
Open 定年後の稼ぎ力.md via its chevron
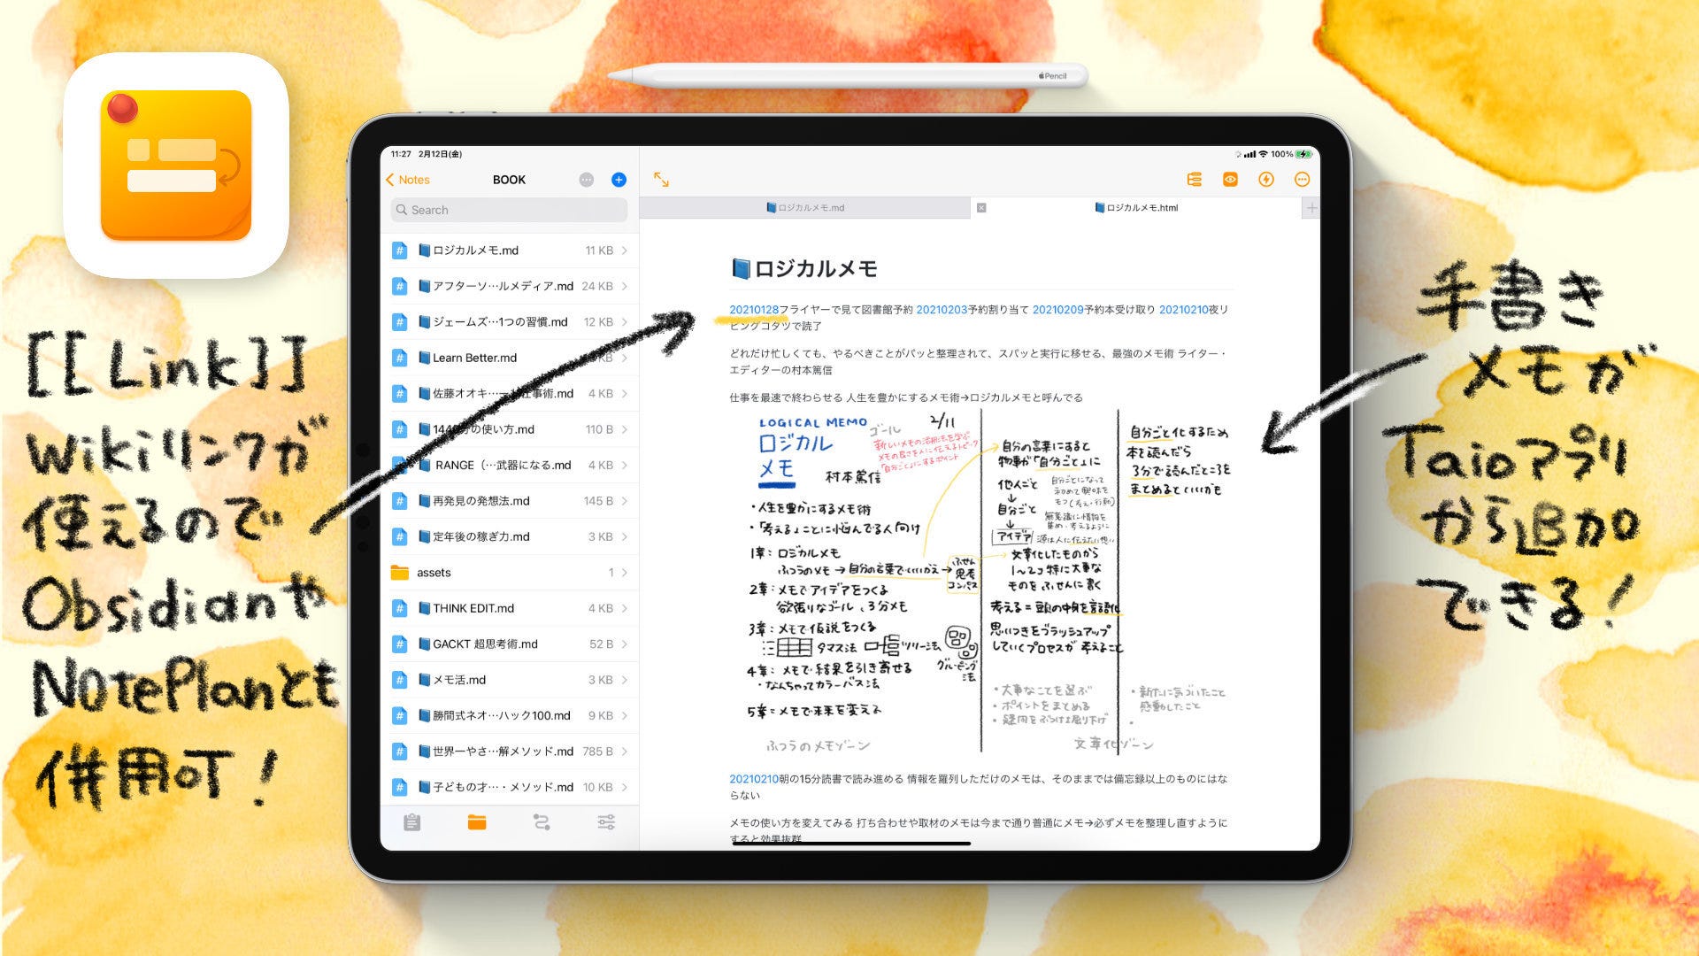pos(624,536)
